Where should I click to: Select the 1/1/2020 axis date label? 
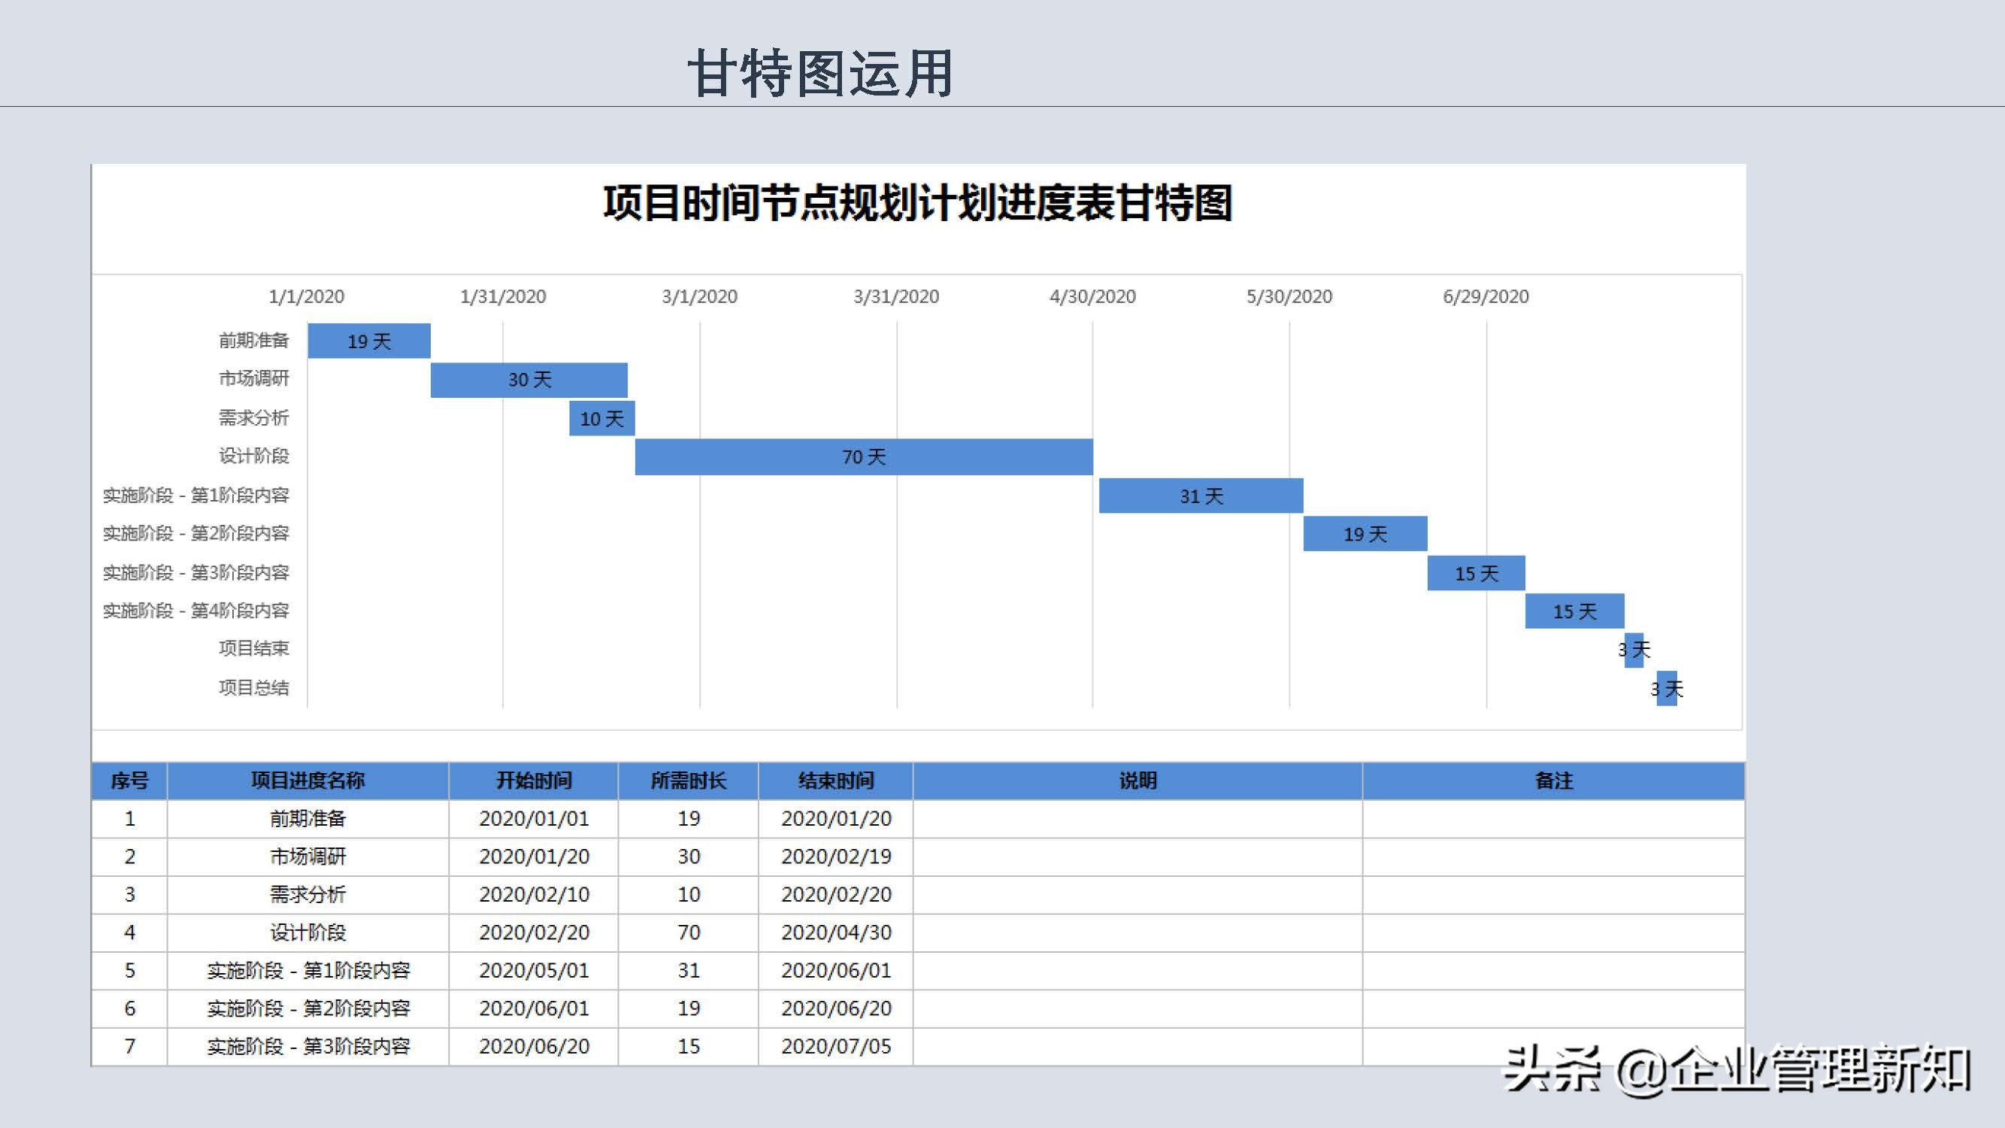305,296
